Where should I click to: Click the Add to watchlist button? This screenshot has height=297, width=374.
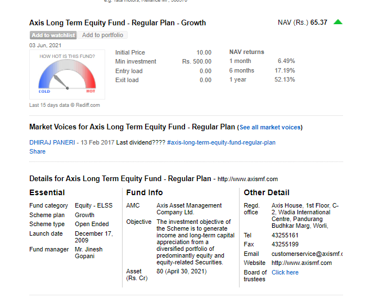53,35
